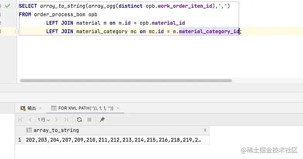The width and height of the screenshot is (303, 159).
Task: Reload the query result data
Action: pos(79,120)
